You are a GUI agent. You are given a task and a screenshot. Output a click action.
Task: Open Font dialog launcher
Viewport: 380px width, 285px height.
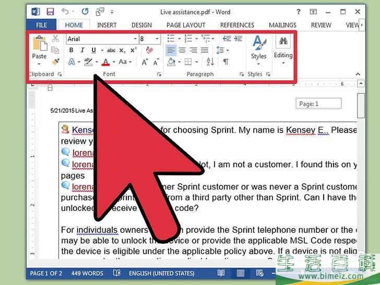pyautogui.click(x=159, y=75)
